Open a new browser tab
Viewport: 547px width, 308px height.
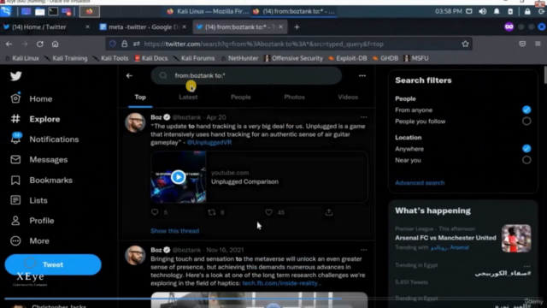coord(297,27)
